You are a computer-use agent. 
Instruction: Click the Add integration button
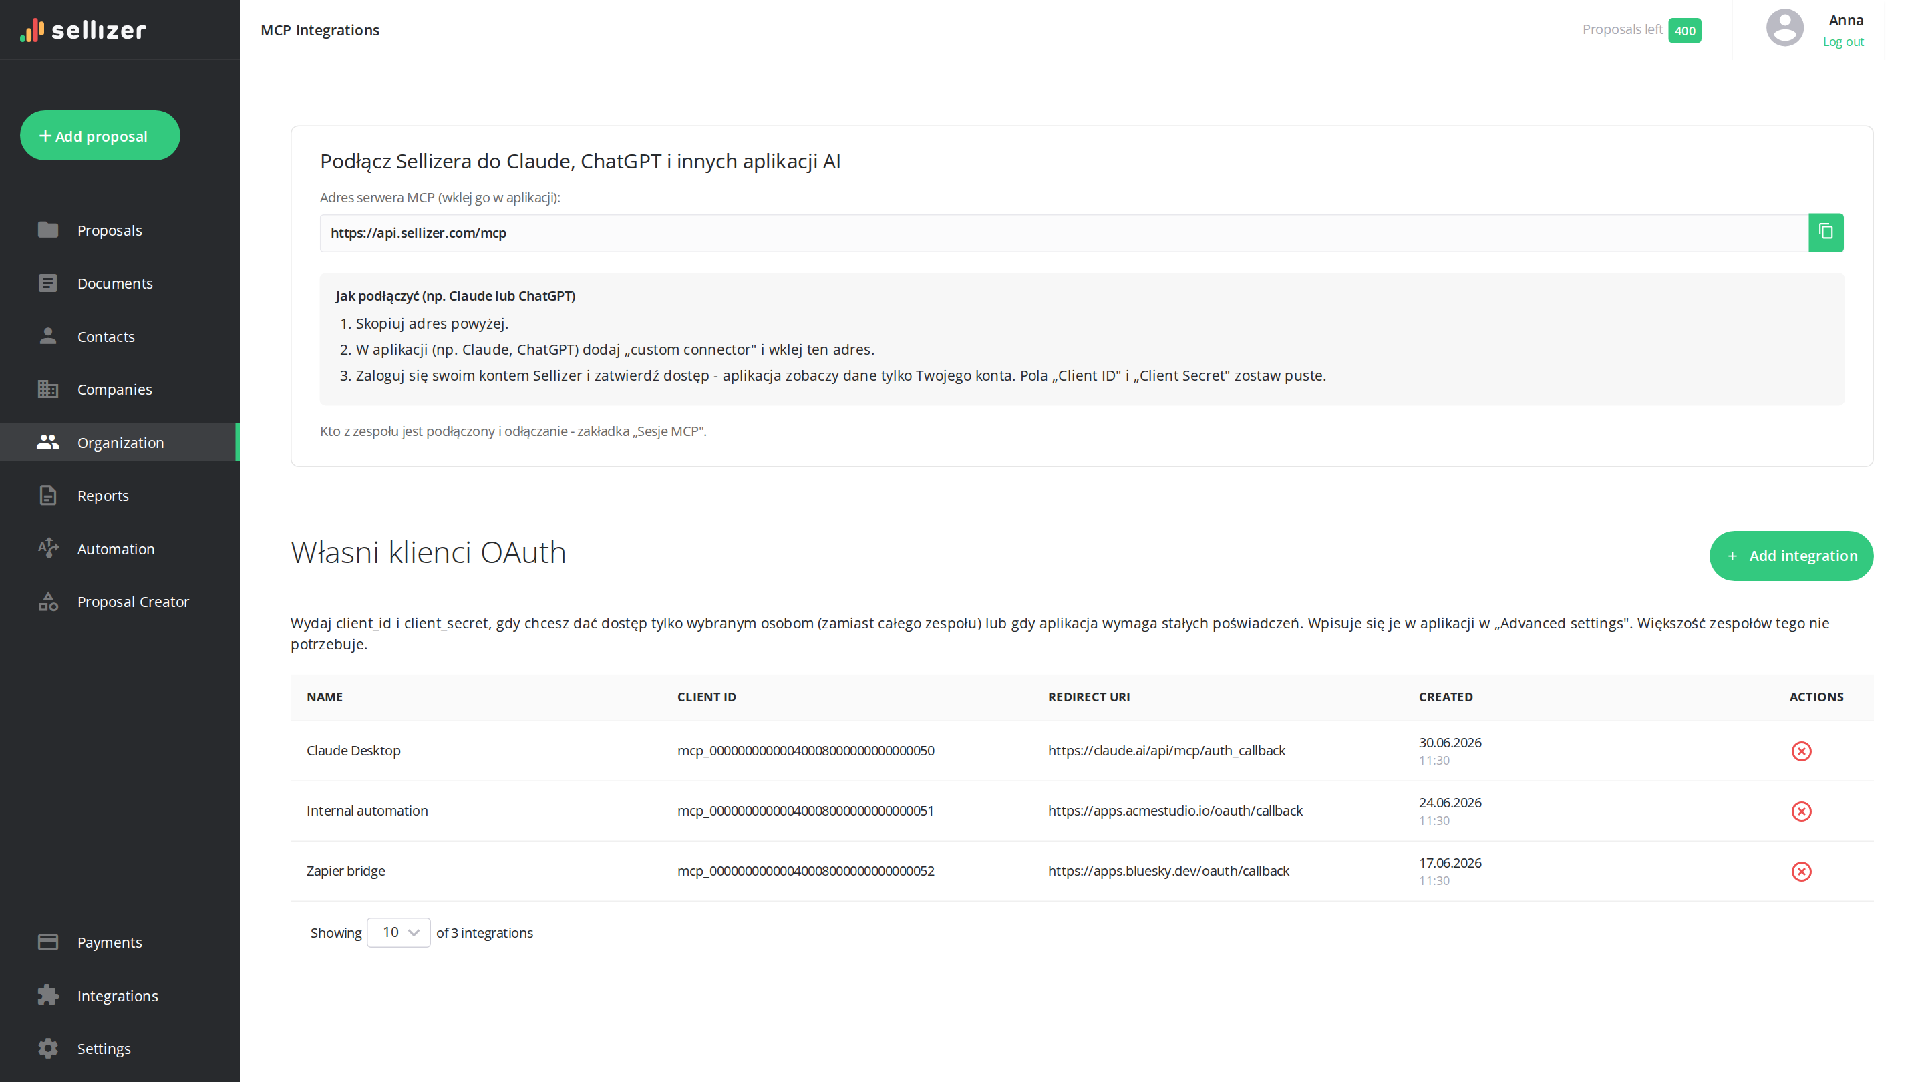point(1791,556)
